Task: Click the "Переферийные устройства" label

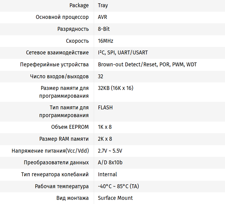Action: tap(54, 65)
